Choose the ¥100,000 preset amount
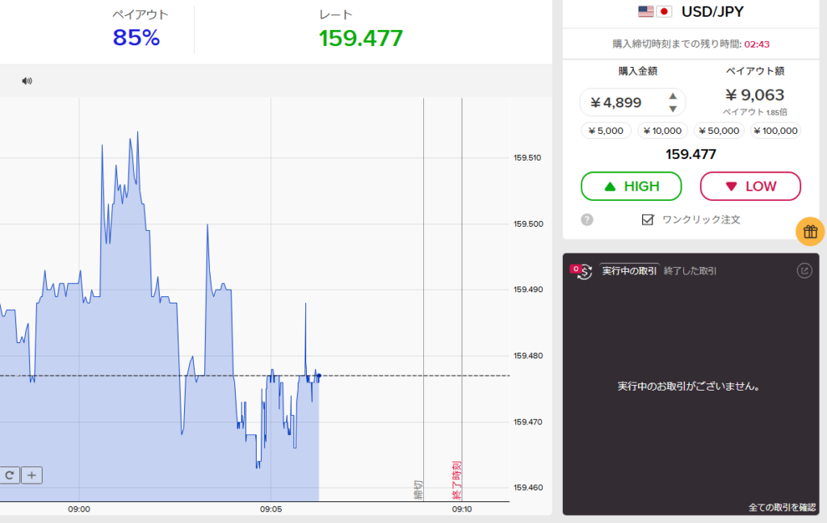The height and width of the screenshot is (523, 827). click(775, 131)
